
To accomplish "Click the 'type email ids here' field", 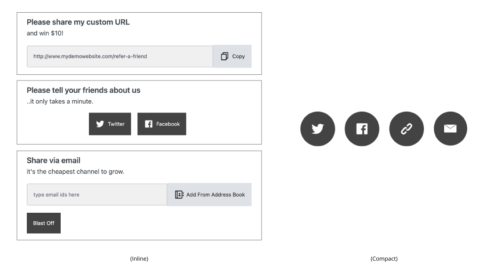I will coord(96,194).
